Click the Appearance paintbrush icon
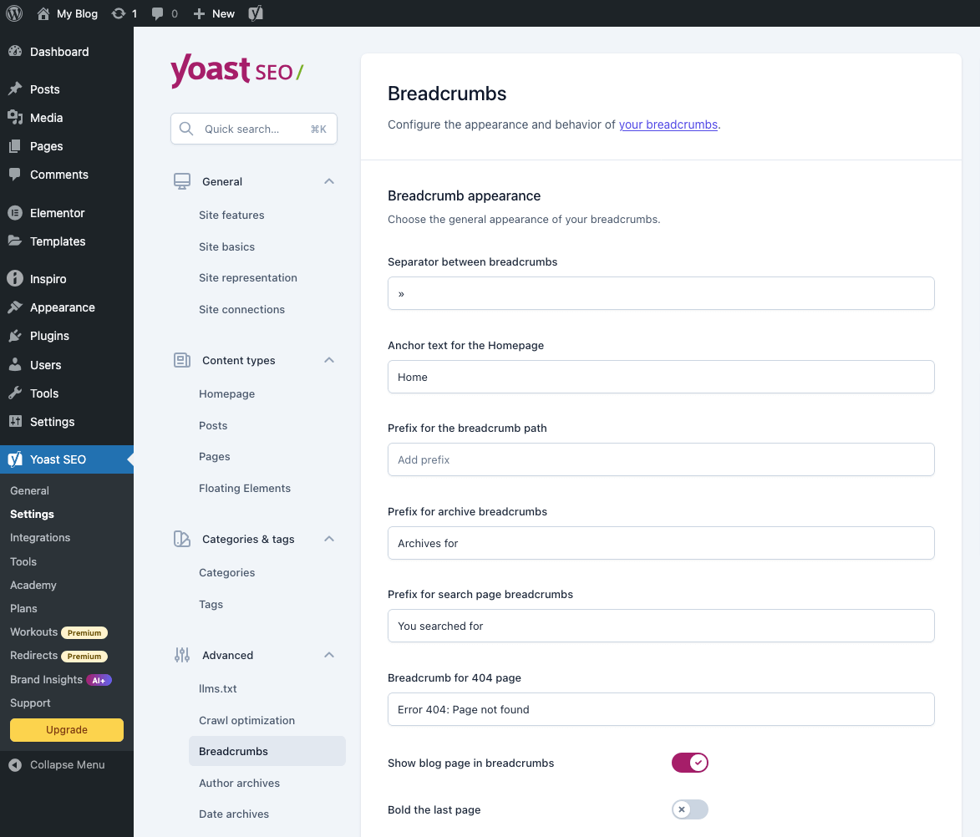 [17, 307]
